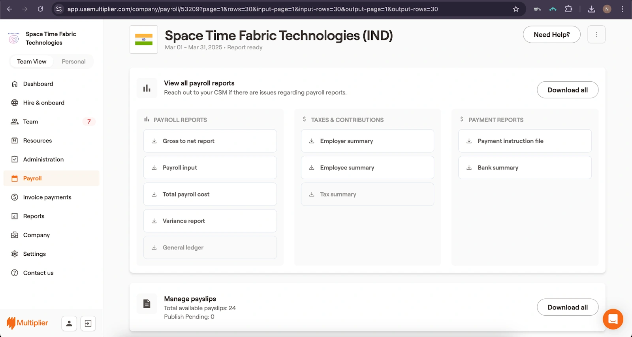Click the Reports chart icon in sidebar

click(15, 216)
